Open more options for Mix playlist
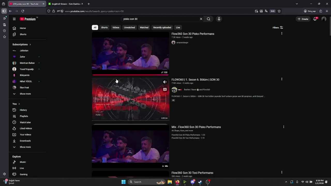 click(x=284, y=127)
